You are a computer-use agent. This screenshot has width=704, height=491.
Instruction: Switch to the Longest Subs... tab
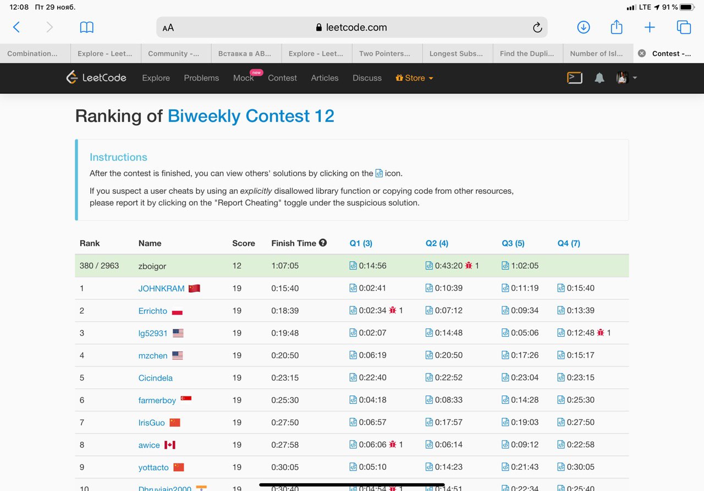[458, 53]
